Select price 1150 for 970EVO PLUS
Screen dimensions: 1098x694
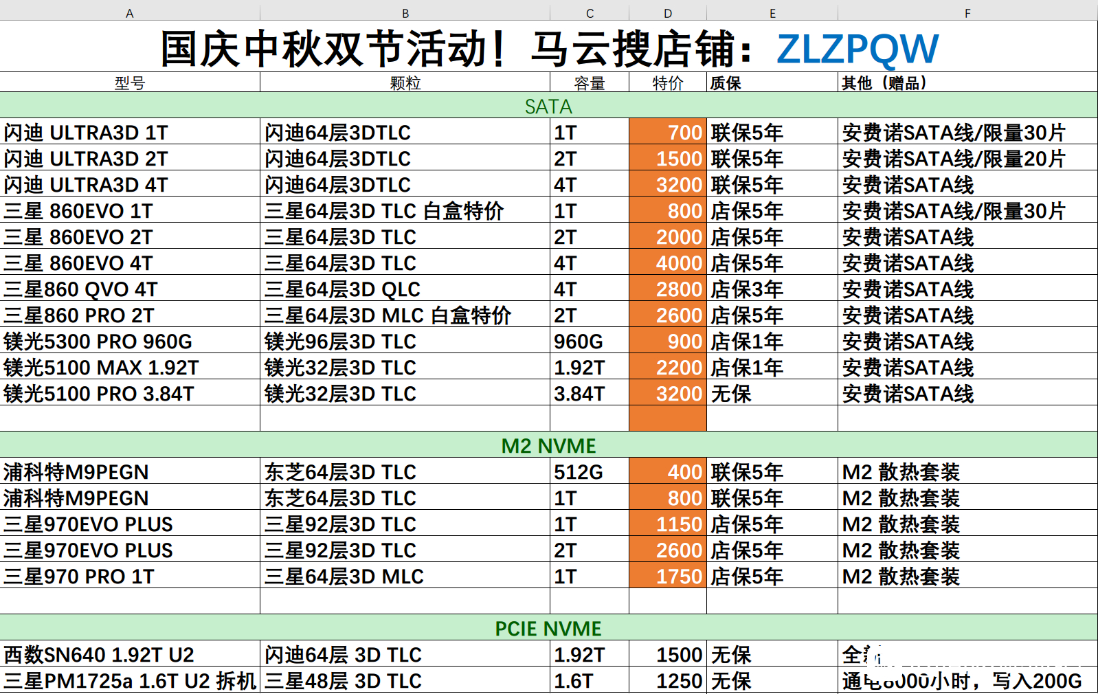(668, 524)
